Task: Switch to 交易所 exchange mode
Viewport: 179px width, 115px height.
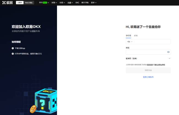Action: 20,2
